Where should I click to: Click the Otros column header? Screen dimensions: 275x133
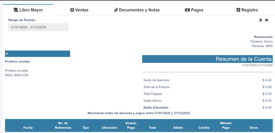(254, 128)
